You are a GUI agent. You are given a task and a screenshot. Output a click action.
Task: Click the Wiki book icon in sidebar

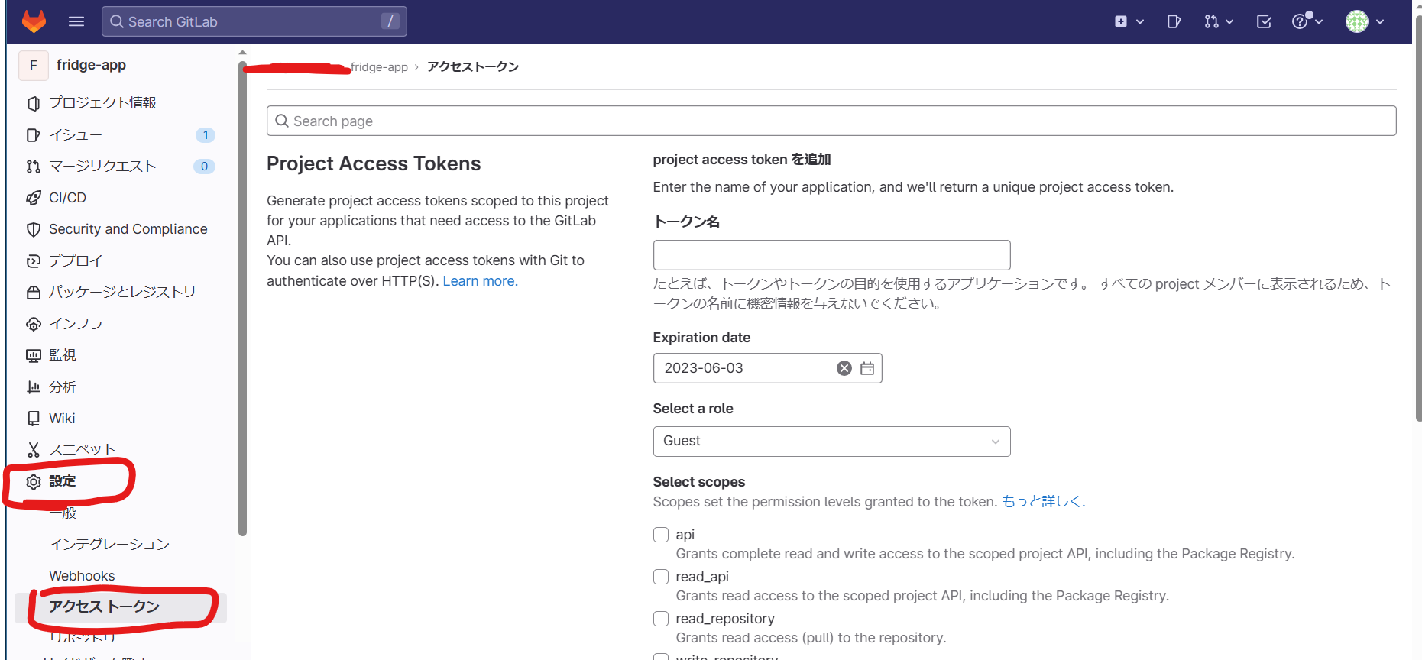[34, 419]
